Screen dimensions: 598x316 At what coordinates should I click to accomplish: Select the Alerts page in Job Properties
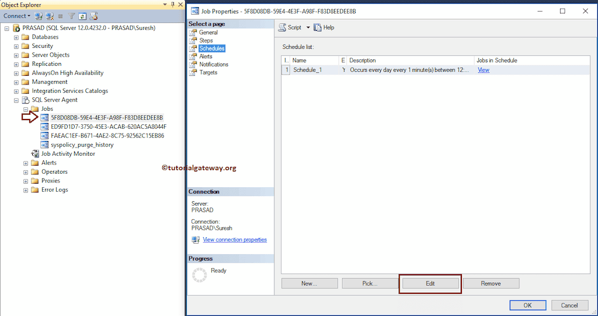[206, 57]
